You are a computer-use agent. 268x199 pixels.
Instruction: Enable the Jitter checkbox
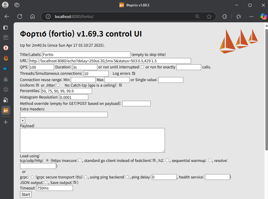click(58, 85)
